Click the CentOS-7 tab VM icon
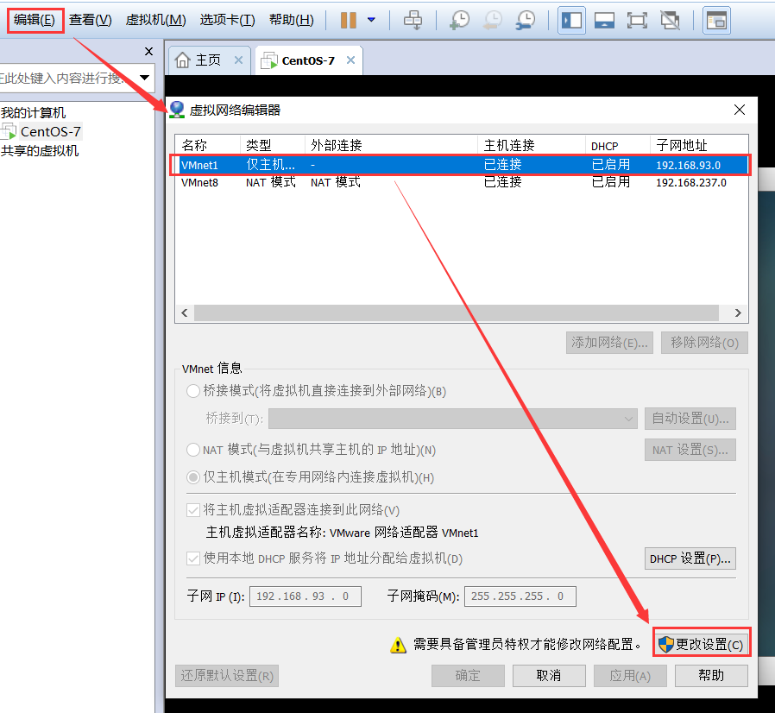The width and height of the screenshot is (775, 713). (269, 60)
